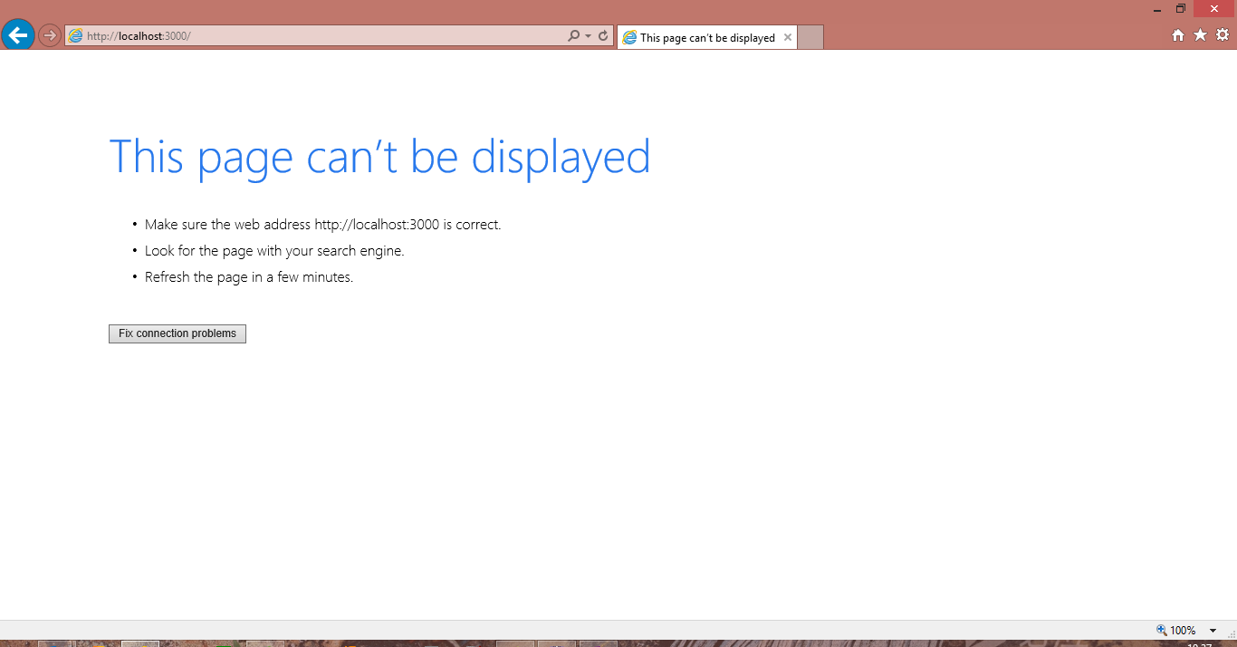This screenshot has width=1237, height=647.
Task: Change zoom level showing 100%
Action: 1183,631
